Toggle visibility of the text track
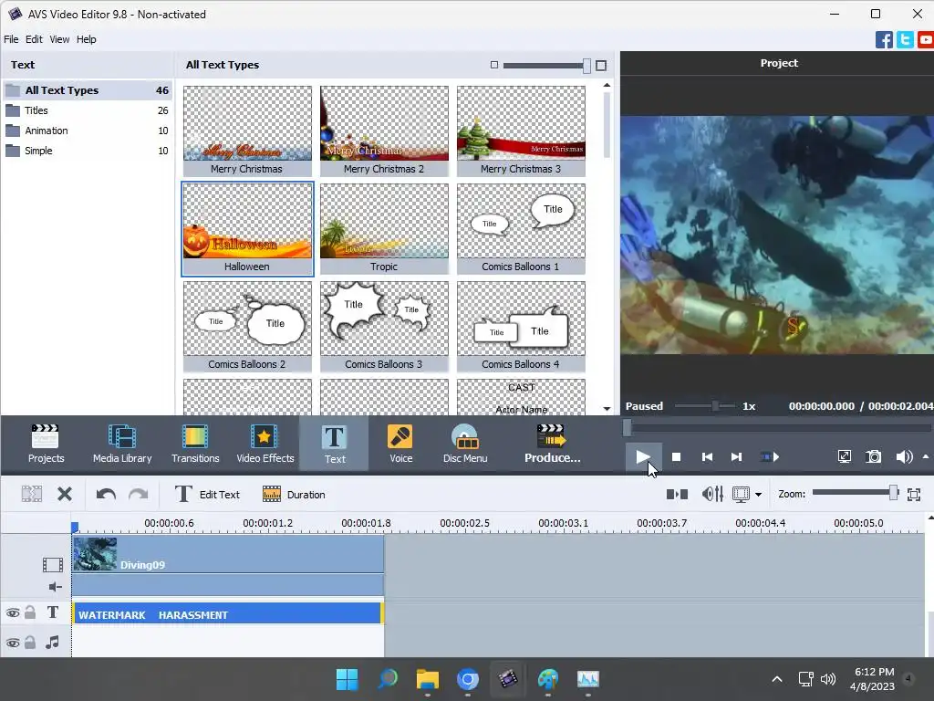Screen dimensions: 934x701 point(13,612)
